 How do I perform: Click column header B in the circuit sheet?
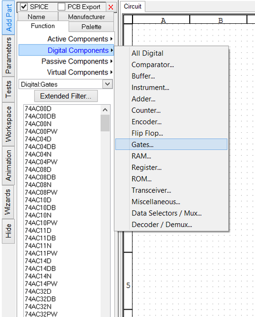[218, 20]
